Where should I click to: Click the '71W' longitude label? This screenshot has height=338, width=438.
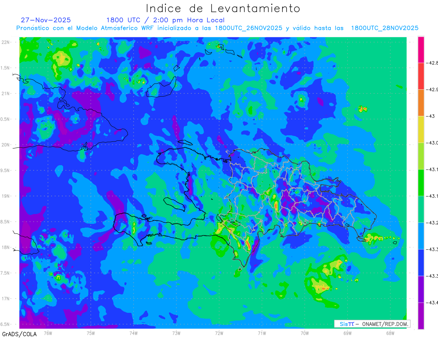pos(262,333)
